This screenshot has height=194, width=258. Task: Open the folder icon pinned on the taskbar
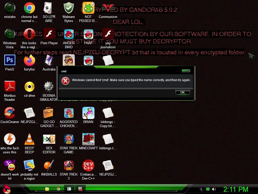(x=47, y=189)
